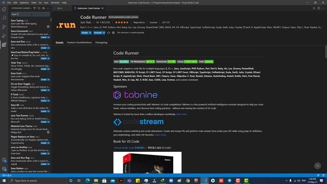327x184 pixels.
Task: Click the book cover image
Action: coord(148,163)
